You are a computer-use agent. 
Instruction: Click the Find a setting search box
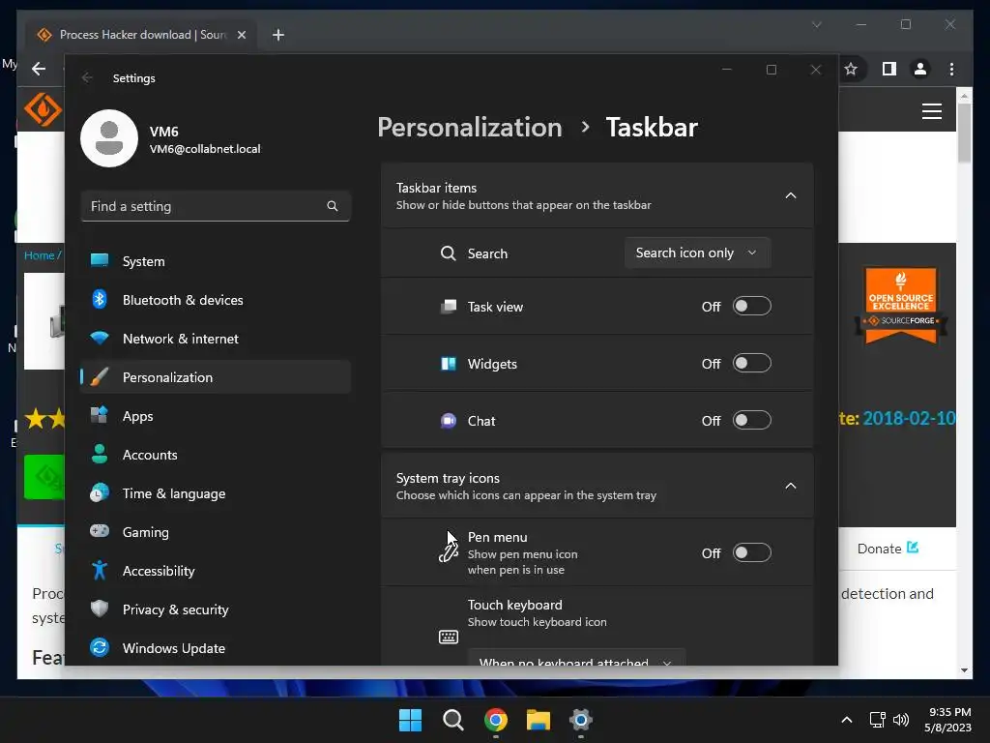216,206
